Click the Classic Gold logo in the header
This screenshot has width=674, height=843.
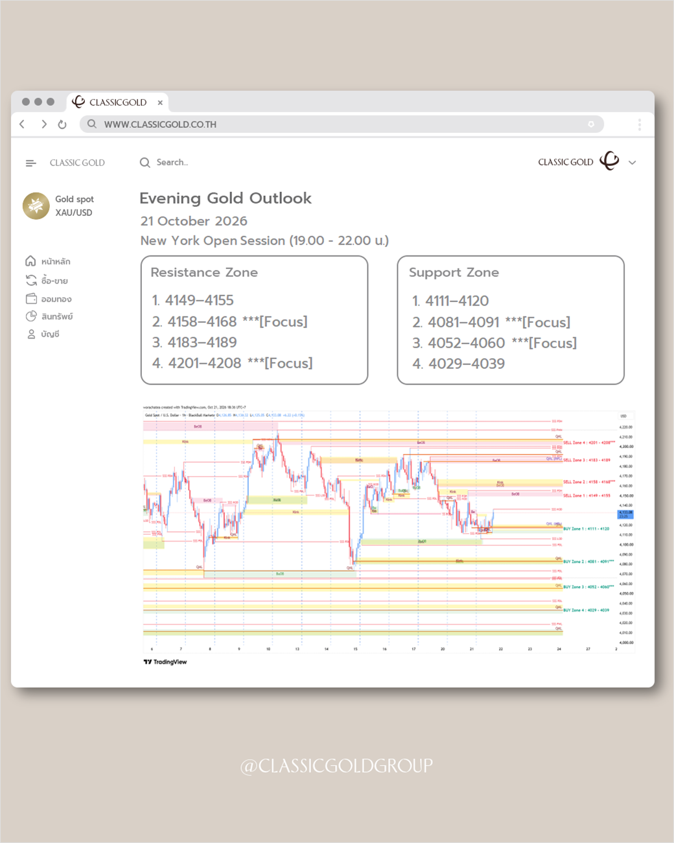click(x=609, y=161)
